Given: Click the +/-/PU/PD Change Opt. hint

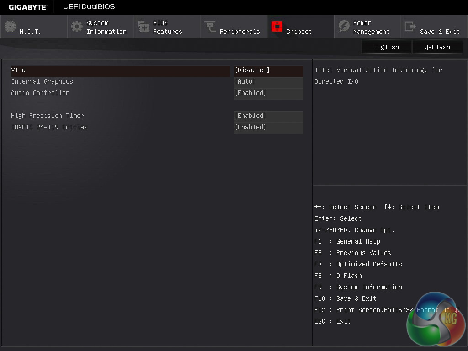Looking at the screenshot, I should (x=354, y=230).
